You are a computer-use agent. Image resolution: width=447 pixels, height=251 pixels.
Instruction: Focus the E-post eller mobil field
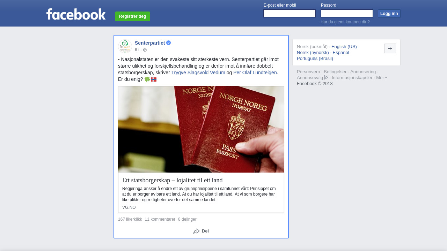(x=290, y=14)
